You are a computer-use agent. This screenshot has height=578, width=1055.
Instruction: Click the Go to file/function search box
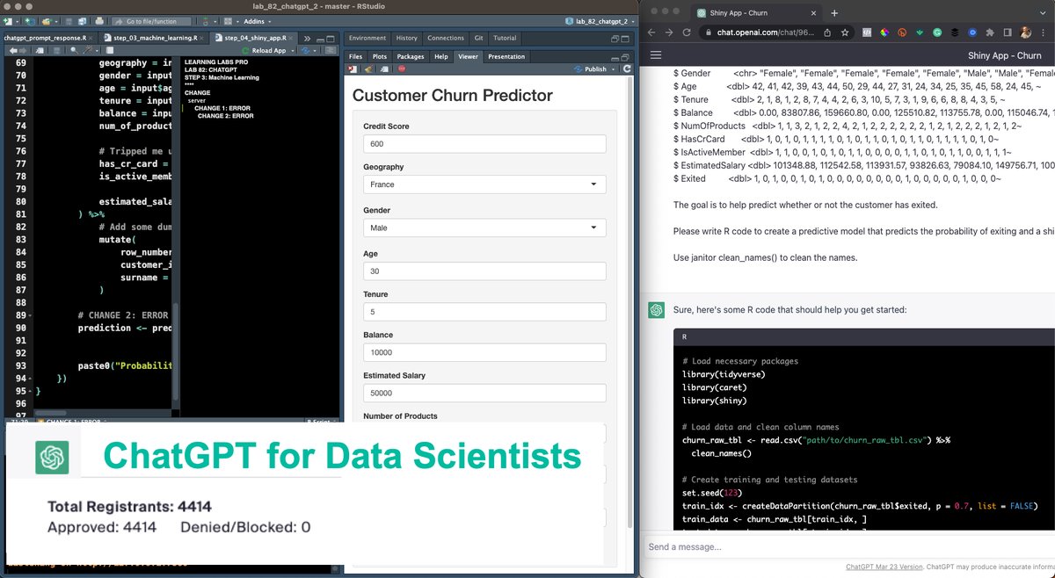click(149, 20)
